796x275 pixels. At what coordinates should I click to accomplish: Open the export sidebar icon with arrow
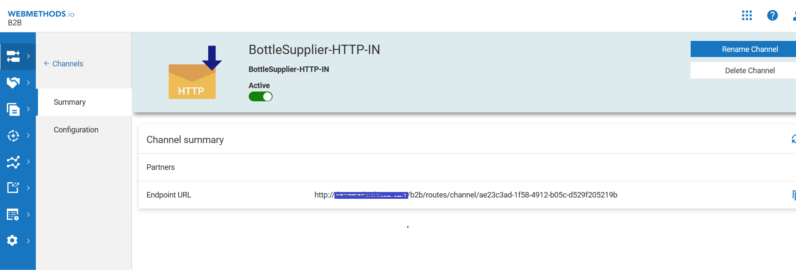tap(13, 188)
